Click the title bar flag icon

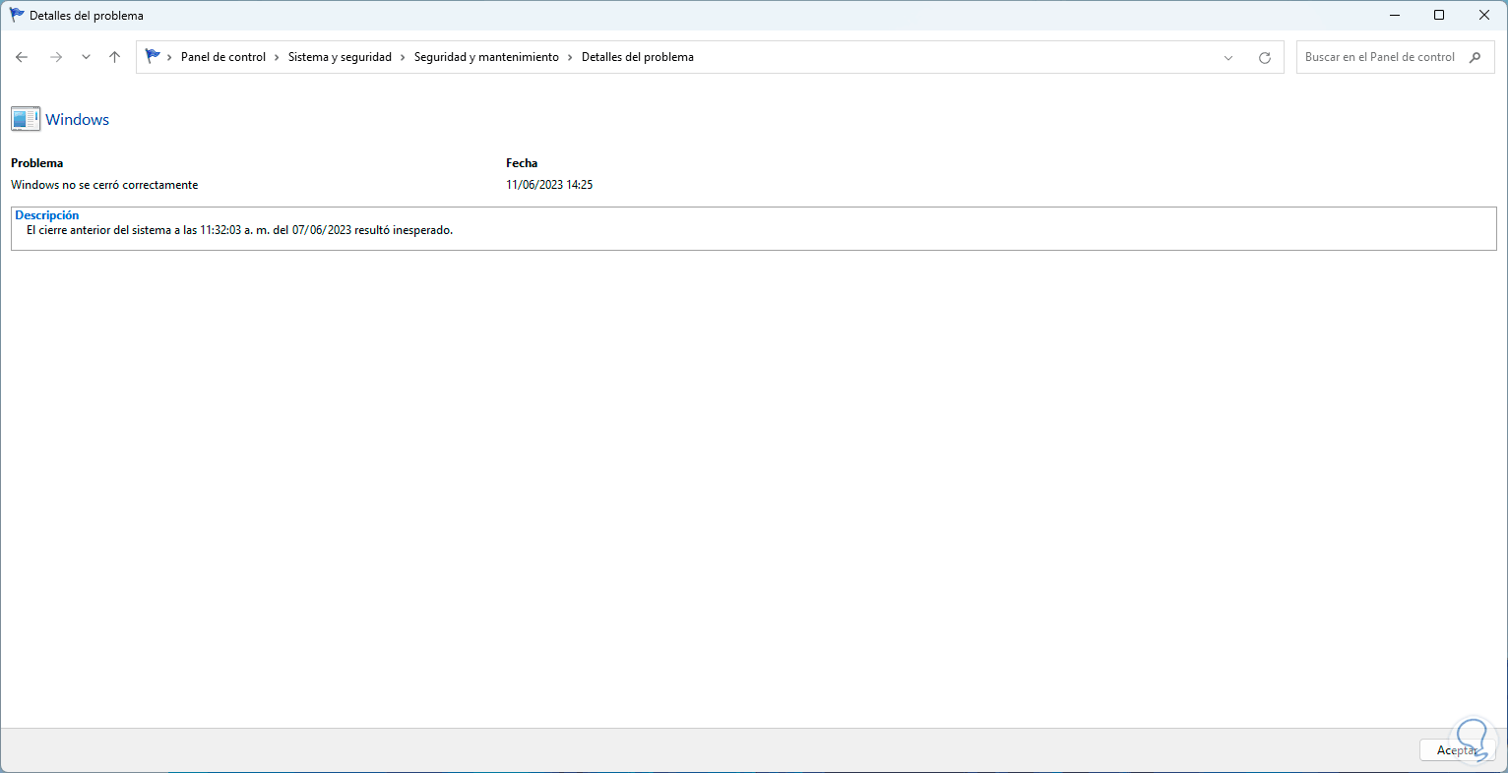[x=17, y=15]
